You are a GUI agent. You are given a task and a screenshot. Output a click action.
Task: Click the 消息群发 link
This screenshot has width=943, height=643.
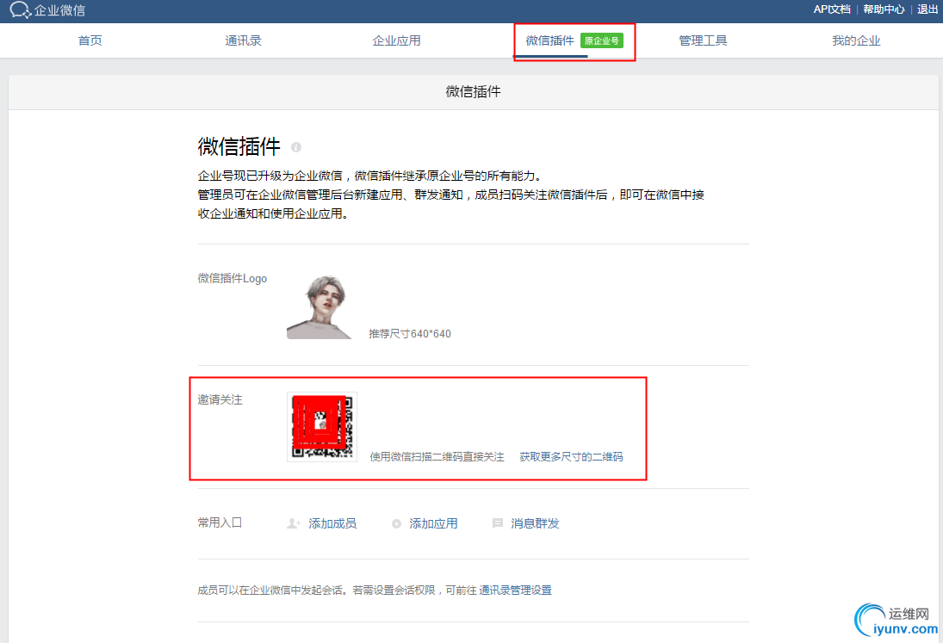536,523
